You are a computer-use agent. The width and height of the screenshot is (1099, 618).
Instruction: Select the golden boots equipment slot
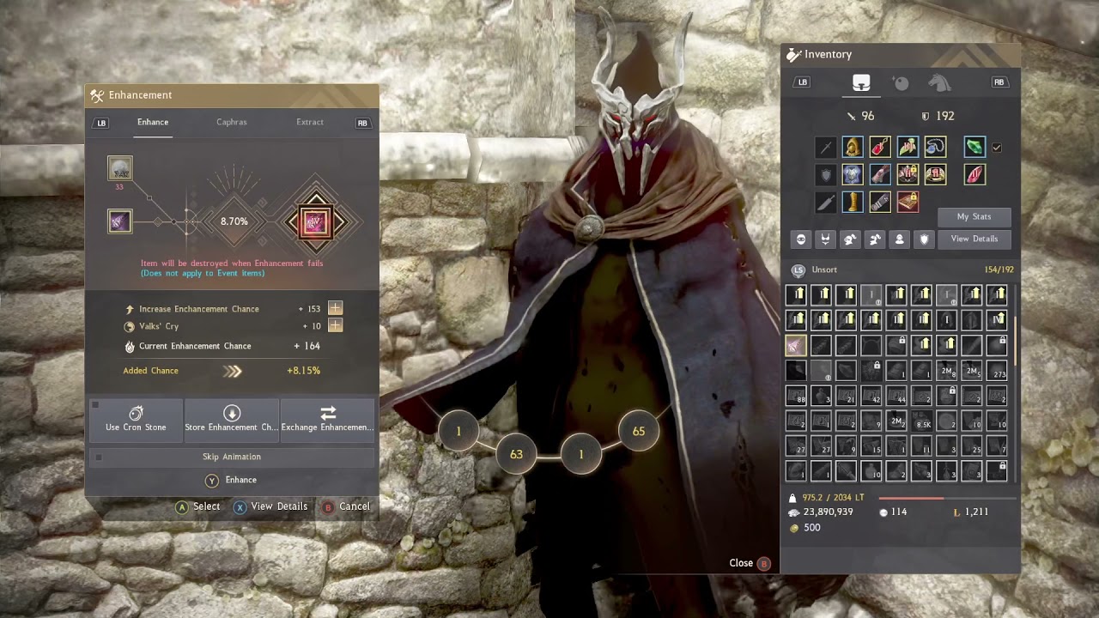(853, 203)
